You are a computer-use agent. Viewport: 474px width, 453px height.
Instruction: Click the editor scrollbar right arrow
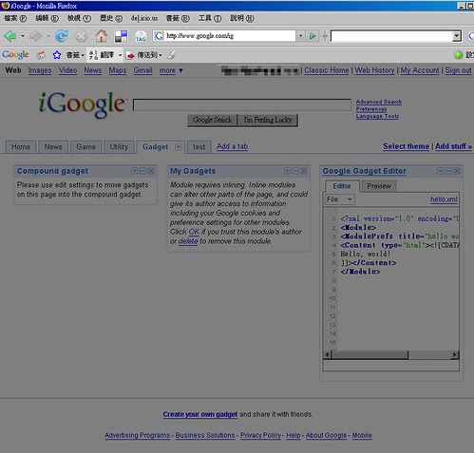(455, 355)
